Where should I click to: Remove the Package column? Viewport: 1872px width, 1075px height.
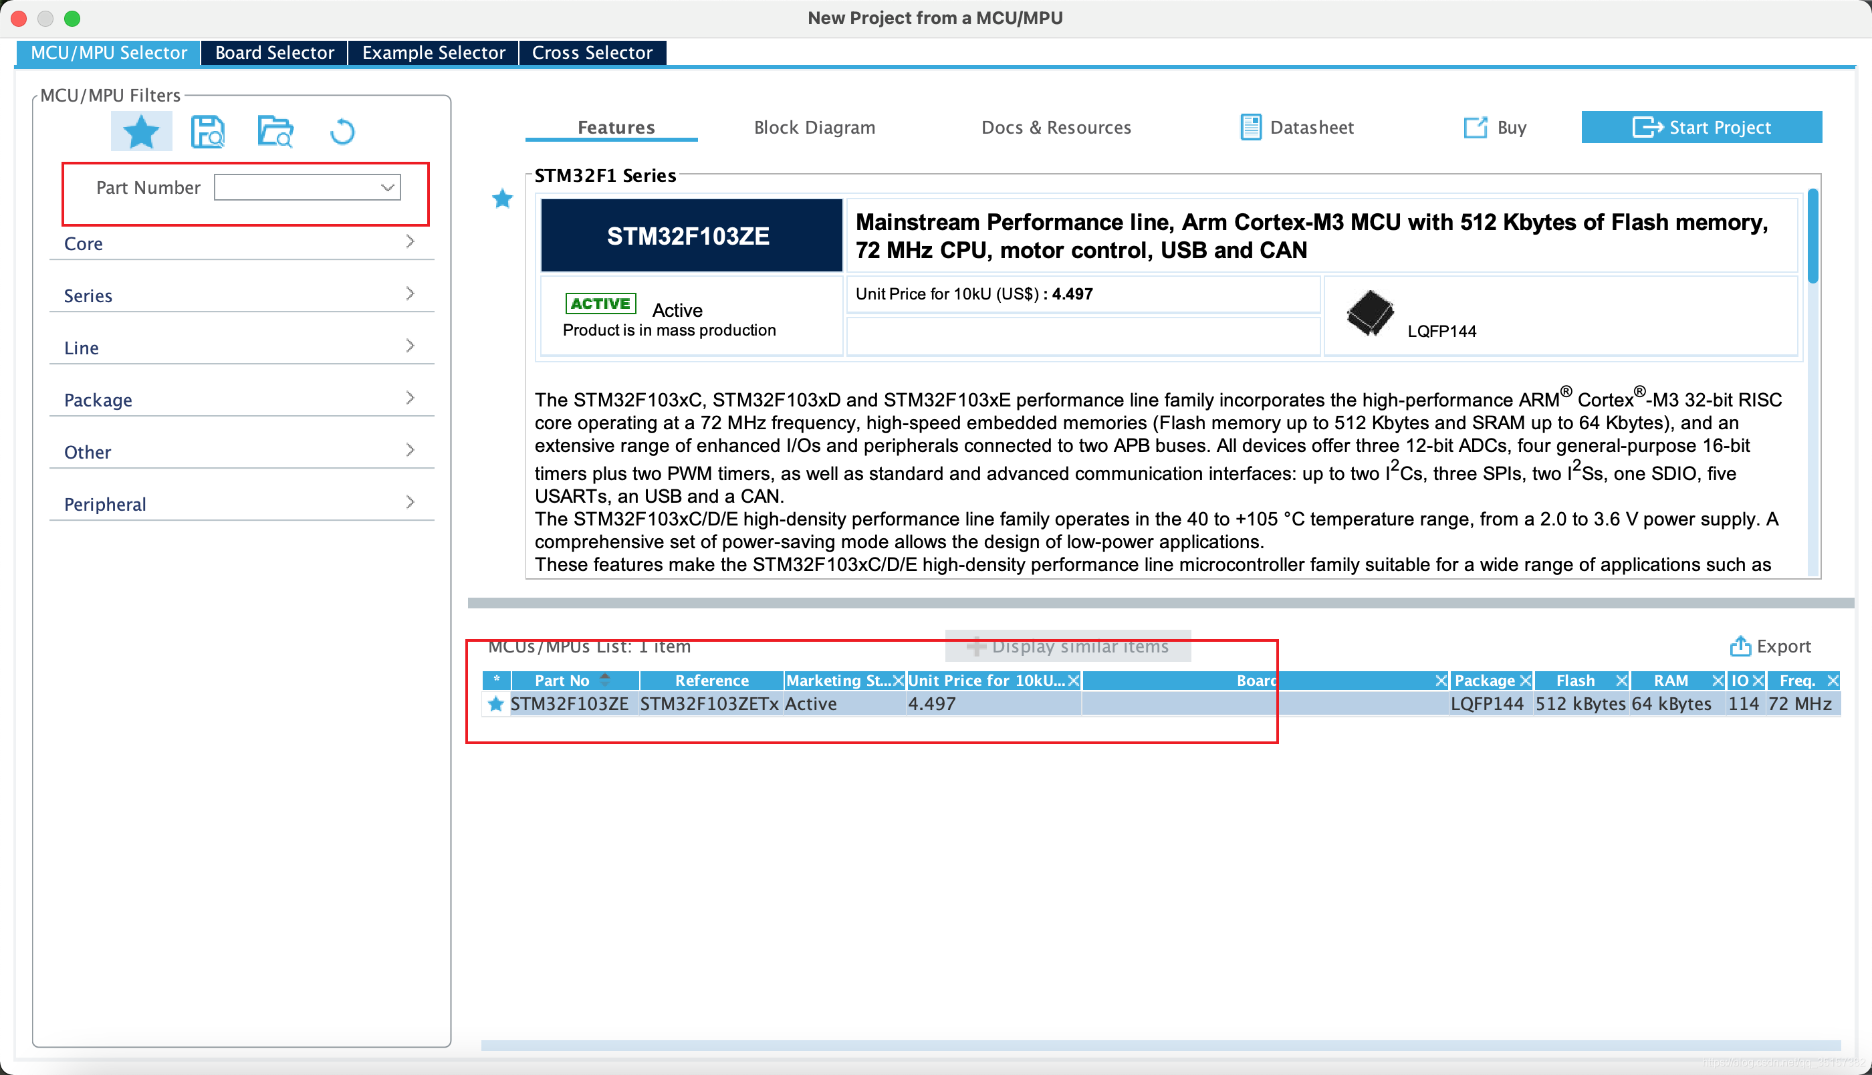point(1525,680)
